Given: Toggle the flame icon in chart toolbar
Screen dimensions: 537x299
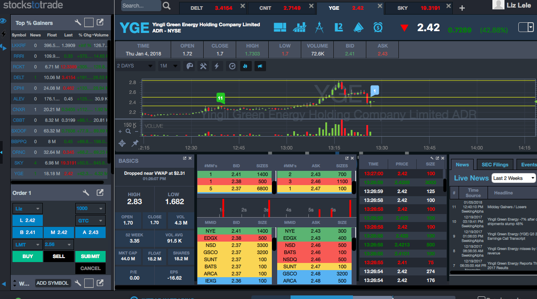Looking at the screenshot, I should (x=245, y=66).
